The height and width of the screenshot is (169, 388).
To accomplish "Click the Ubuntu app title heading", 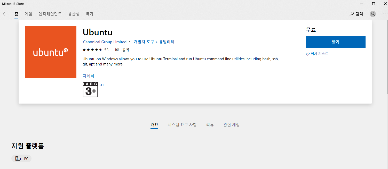I will pos(98,32).
